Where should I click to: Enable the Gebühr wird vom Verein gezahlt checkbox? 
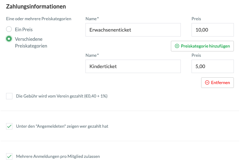9,96
